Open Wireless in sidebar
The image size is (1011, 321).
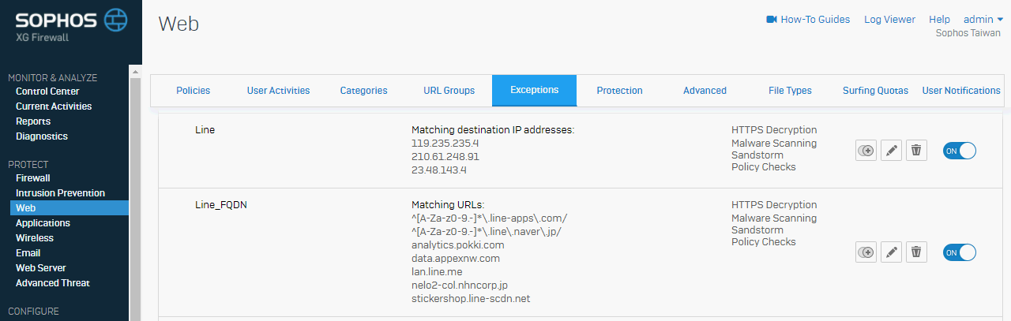[x=35, y=238]
